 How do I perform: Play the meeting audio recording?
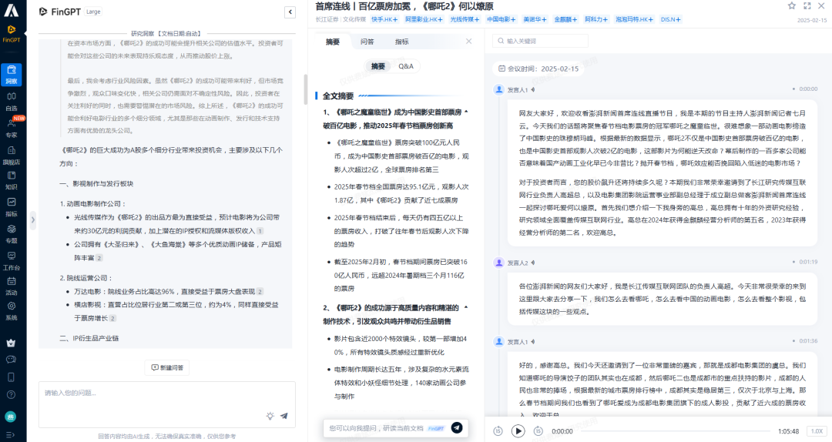click(x=518, y=431)
